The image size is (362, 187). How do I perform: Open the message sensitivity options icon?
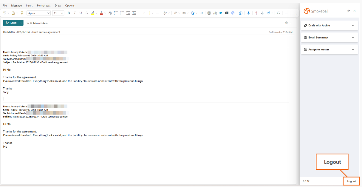point(287,23)
